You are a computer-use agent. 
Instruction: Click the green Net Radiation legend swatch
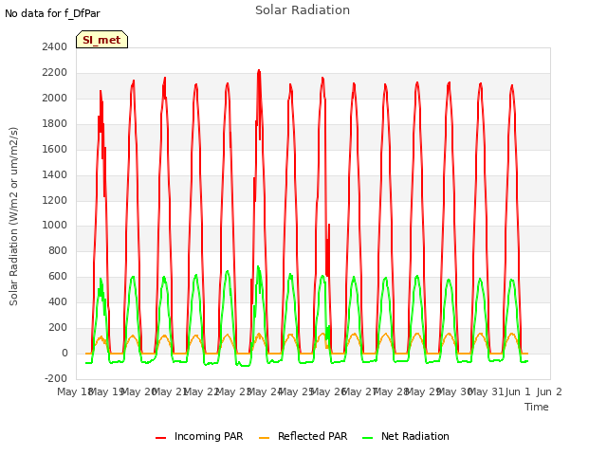pos(367,438)
